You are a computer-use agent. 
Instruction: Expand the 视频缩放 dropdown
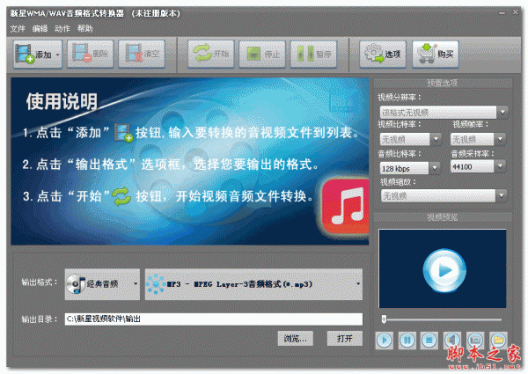click(x=502, y=195)
